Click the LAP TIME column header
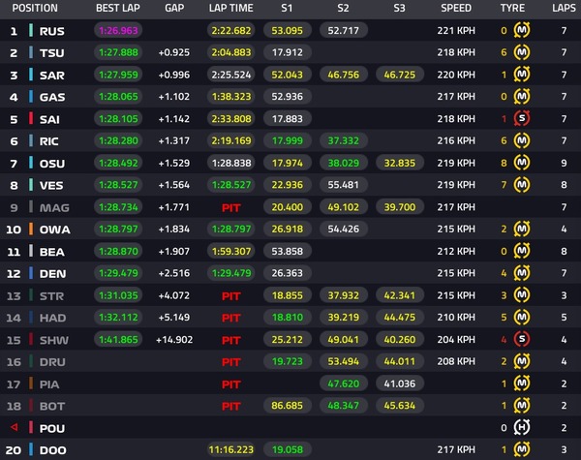This screenshot has width=581, height=460. [x=230, y=8]
